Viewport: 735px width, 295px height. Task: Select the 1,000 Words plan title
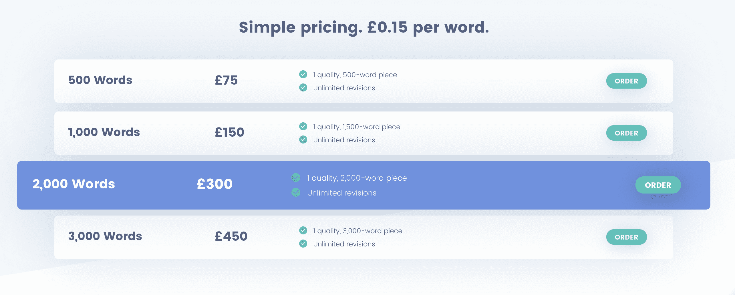[104, 132]
